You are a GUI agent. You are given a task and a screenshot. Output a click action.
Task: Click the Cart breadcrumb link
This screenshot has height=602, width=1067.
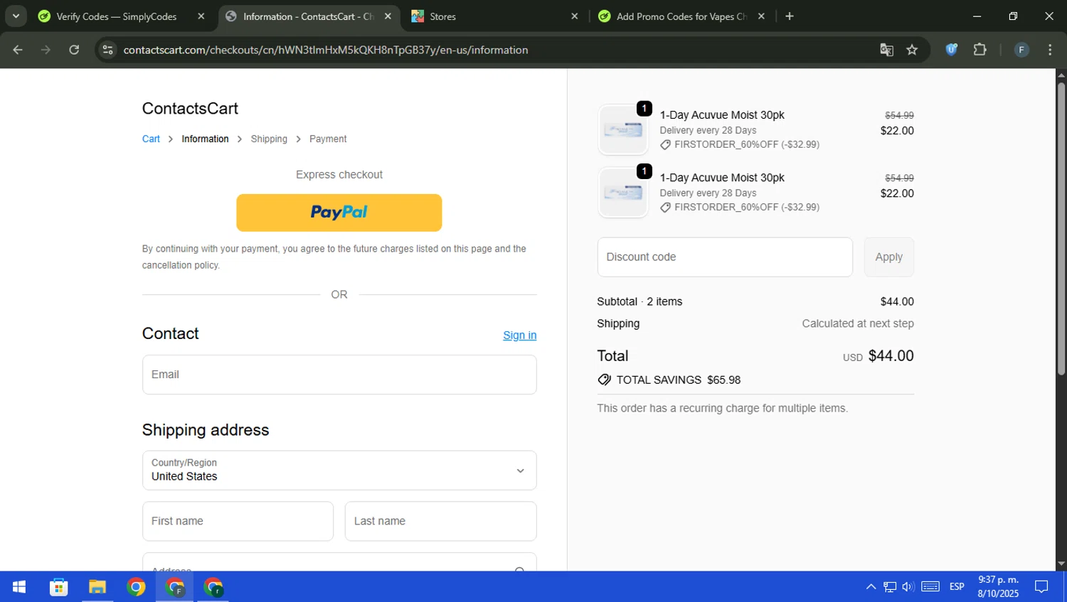click(x=151, y=139)
